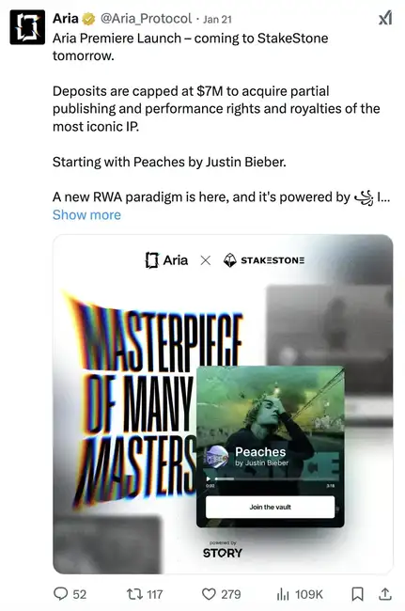Open the @Aria_Protocol handle link
Image resolution: width=405 pixels, height=611 pixels.
coord(146,18)
